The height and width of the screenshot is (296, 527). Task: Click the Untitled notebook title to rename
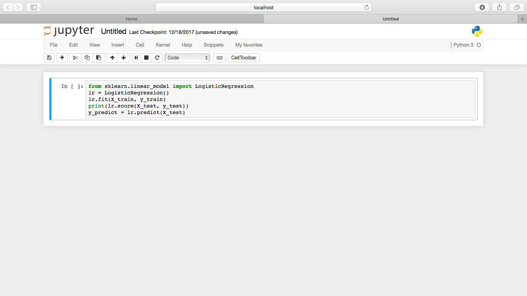click(x=113, y=32)
